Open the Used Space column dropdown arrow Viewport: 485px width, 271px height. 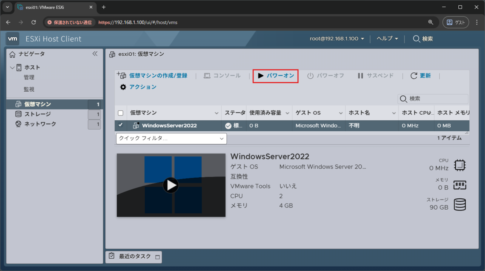coord(288,113)
